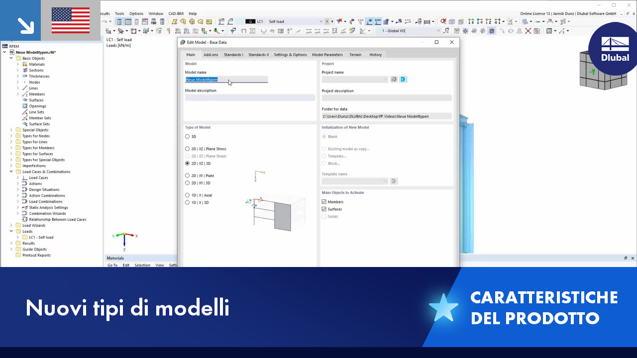This screenshot has width=637, height=358.
Task: Select the LC1 - Self load tree item
Action: (41, 237)
